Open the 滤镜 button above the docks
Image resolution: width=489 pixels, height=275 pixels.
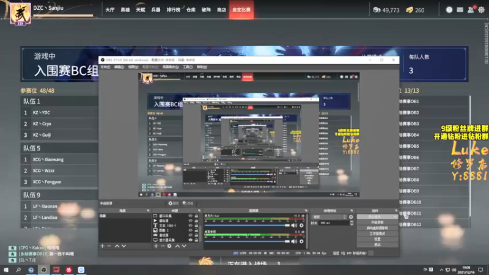[x=188, y=204]
